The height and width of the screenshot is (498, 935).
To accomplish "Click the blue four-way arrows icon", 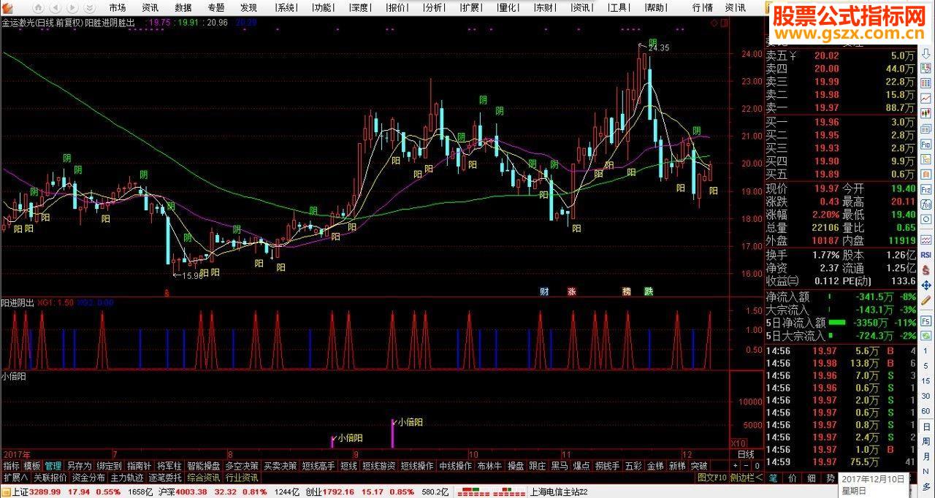I will coord(926,286).
